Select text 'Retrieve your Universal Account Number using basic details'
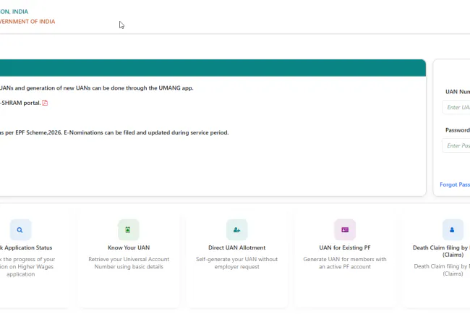This screenshot has height=314, width=470. [x=129, y=263]
